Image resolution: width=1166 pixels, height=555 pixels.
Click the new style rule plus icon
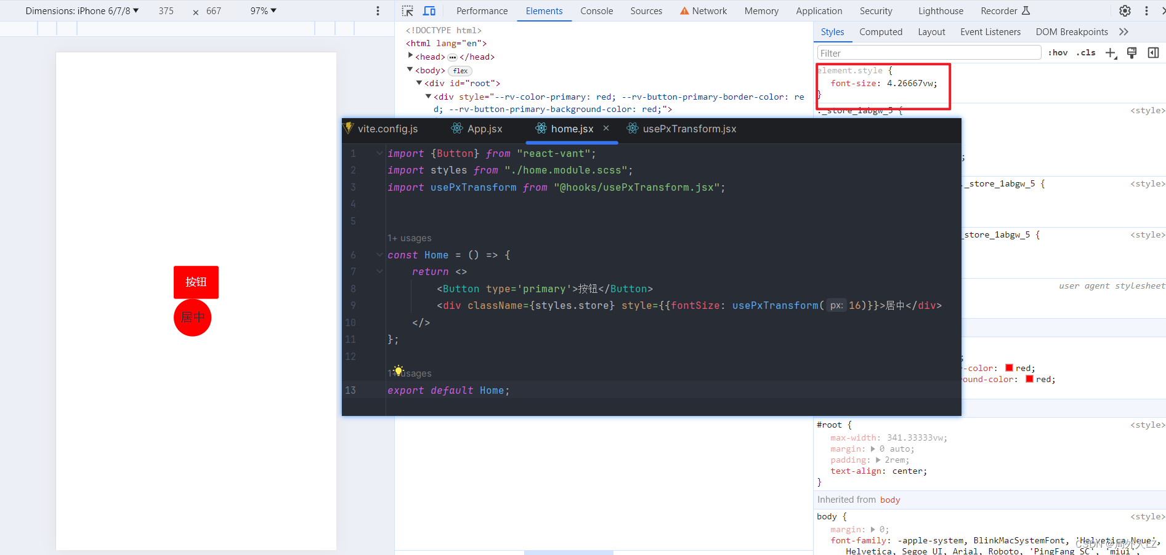pyautogui.click(x=1111, y=53)
